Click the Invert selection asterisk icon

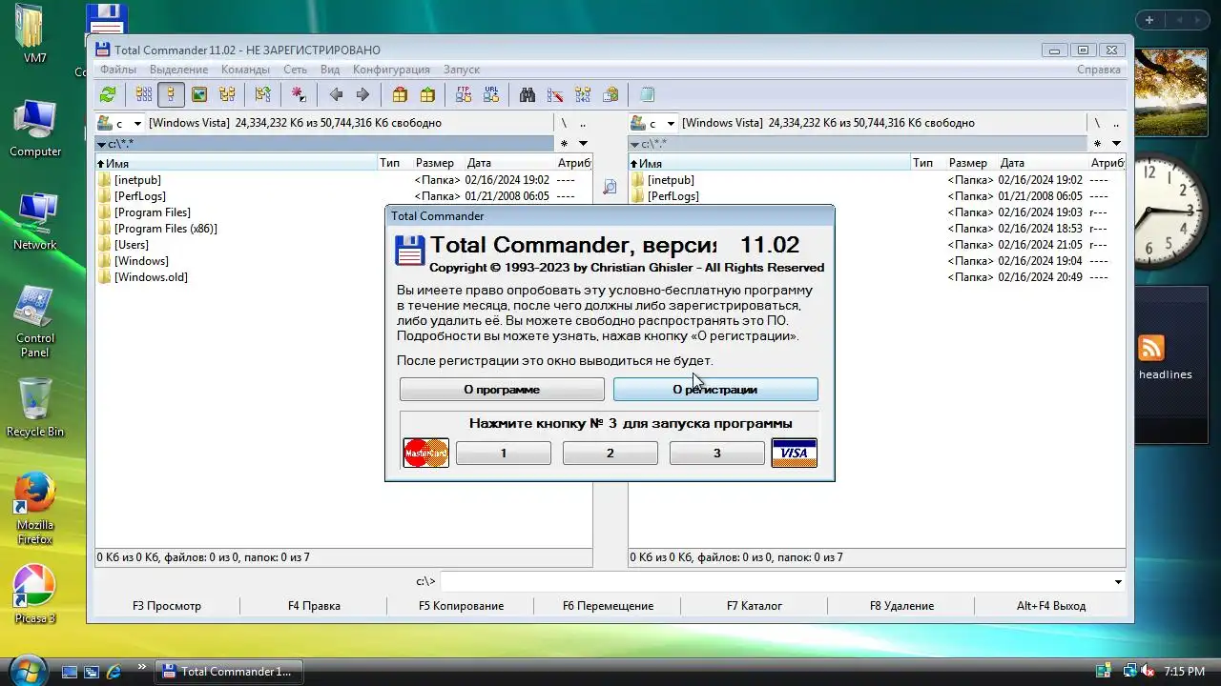click(x=300, y=94)
